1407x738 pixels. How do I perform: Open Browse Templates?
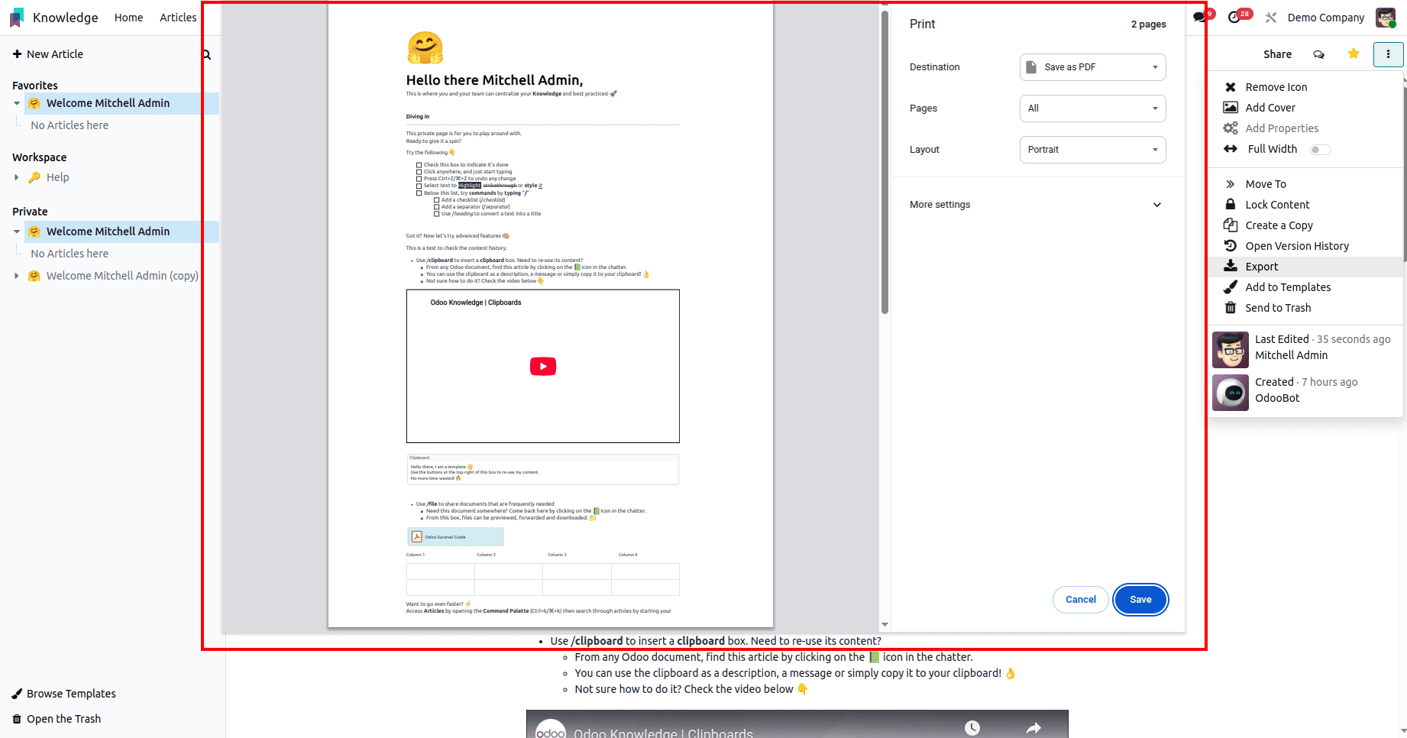tap(64, 694)
